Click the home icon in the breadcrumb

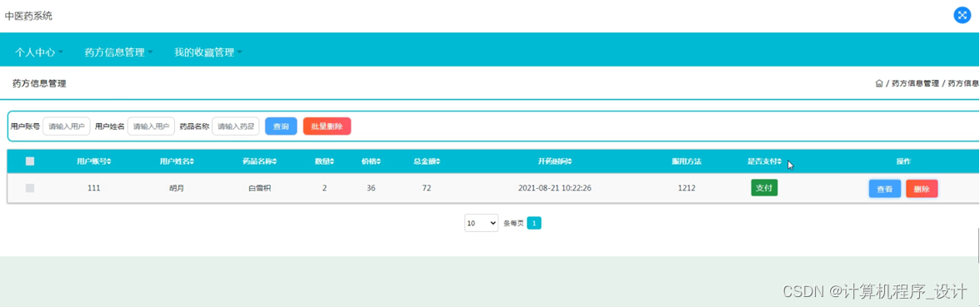(879, 83)
